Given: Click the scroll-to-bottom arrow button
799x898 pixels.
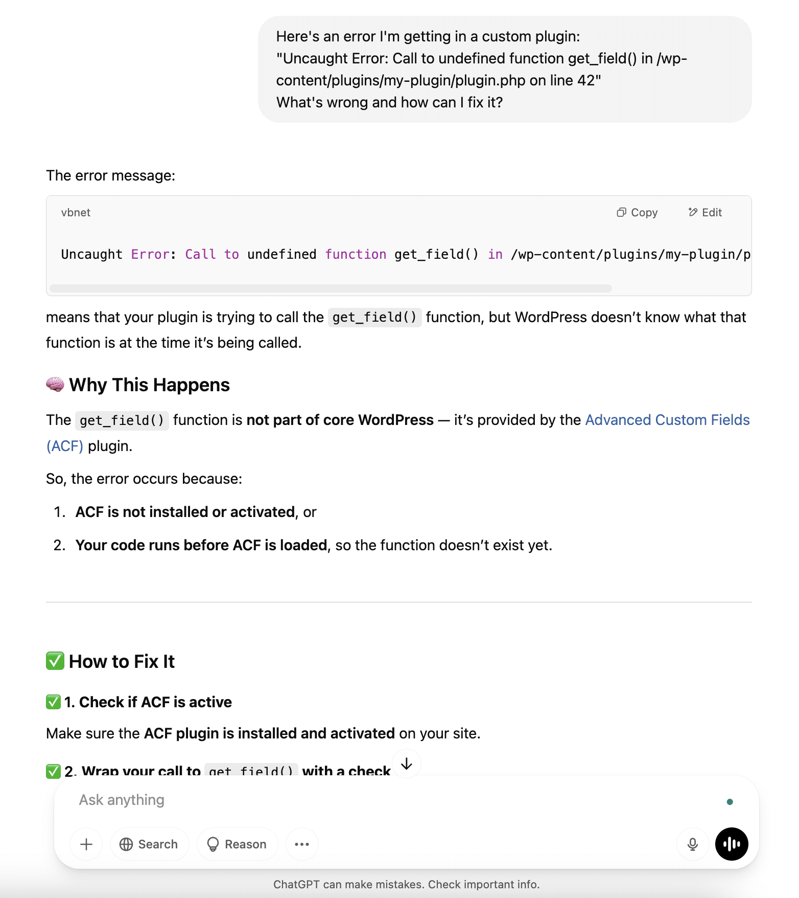Looking at the screenshot, I should [407, 764].
